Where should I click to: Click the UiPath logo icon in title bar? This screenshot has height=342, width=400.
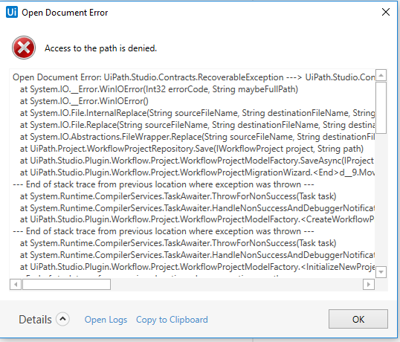click(x=12, y=12)
